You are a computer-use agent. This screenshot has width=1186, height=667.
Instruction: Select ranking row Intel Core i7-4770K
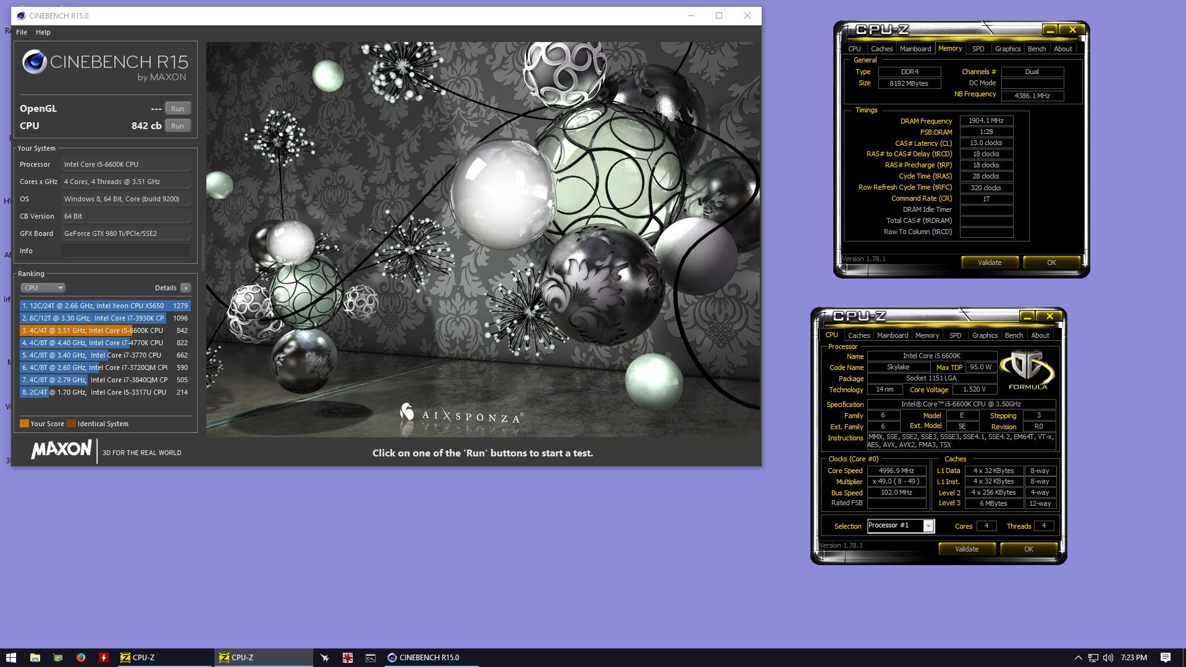(105, 343)
